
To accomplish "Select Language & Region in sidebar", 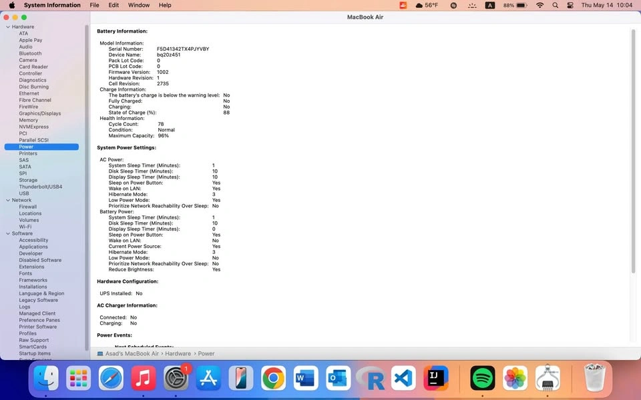I will [x=41, y=293].
